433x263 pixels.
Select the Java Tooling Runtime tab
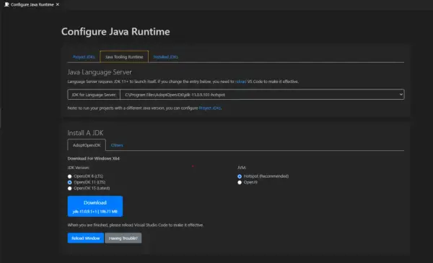(124, 56)
